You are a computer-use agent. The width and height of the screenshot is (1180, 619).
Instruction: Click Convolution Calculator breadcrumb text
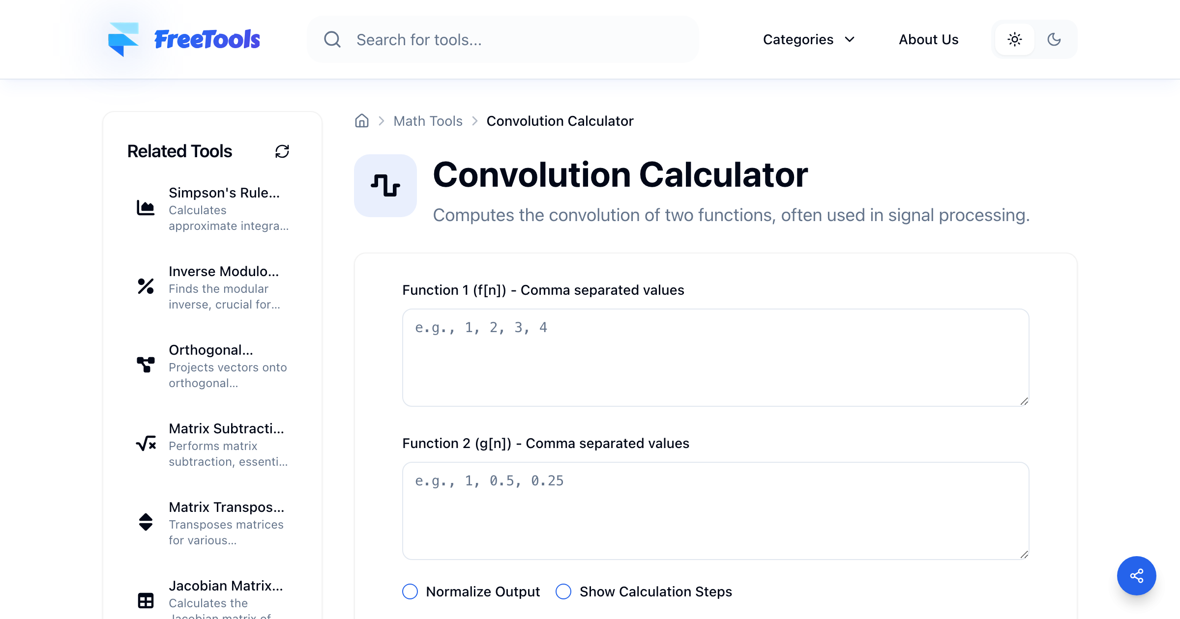[560, 121]
